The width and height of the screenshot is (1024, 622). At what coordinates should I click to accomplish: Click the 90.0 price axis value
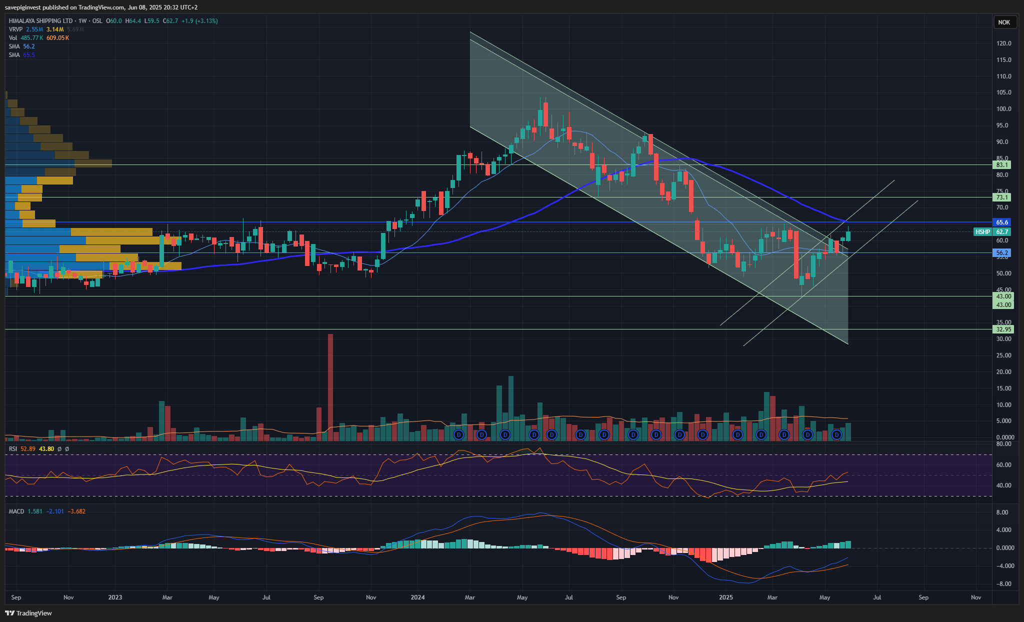coord(1002,142)
